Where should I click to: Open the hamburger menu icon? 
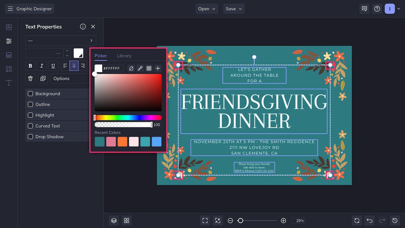(10, 9)
